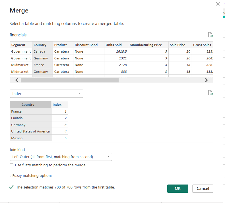Click the refresh preview icon beside financials table
This screenshot has height=203, width=225.
click(210, 35)
